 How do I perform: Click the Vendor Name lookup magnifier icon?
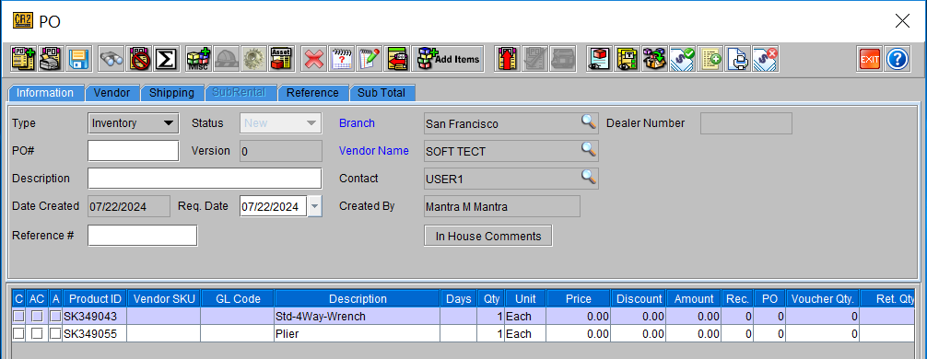(588, 149)
